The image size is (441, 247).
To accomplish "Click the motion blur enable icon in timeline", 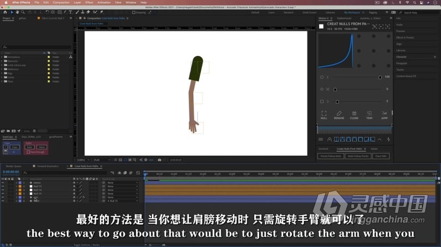I will tap(131, 173).
